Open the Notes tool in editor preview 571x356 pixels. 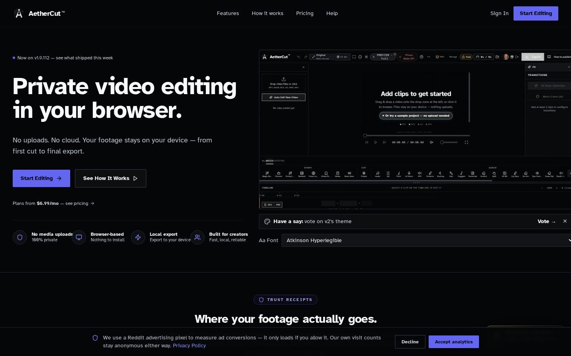(337, 173)
